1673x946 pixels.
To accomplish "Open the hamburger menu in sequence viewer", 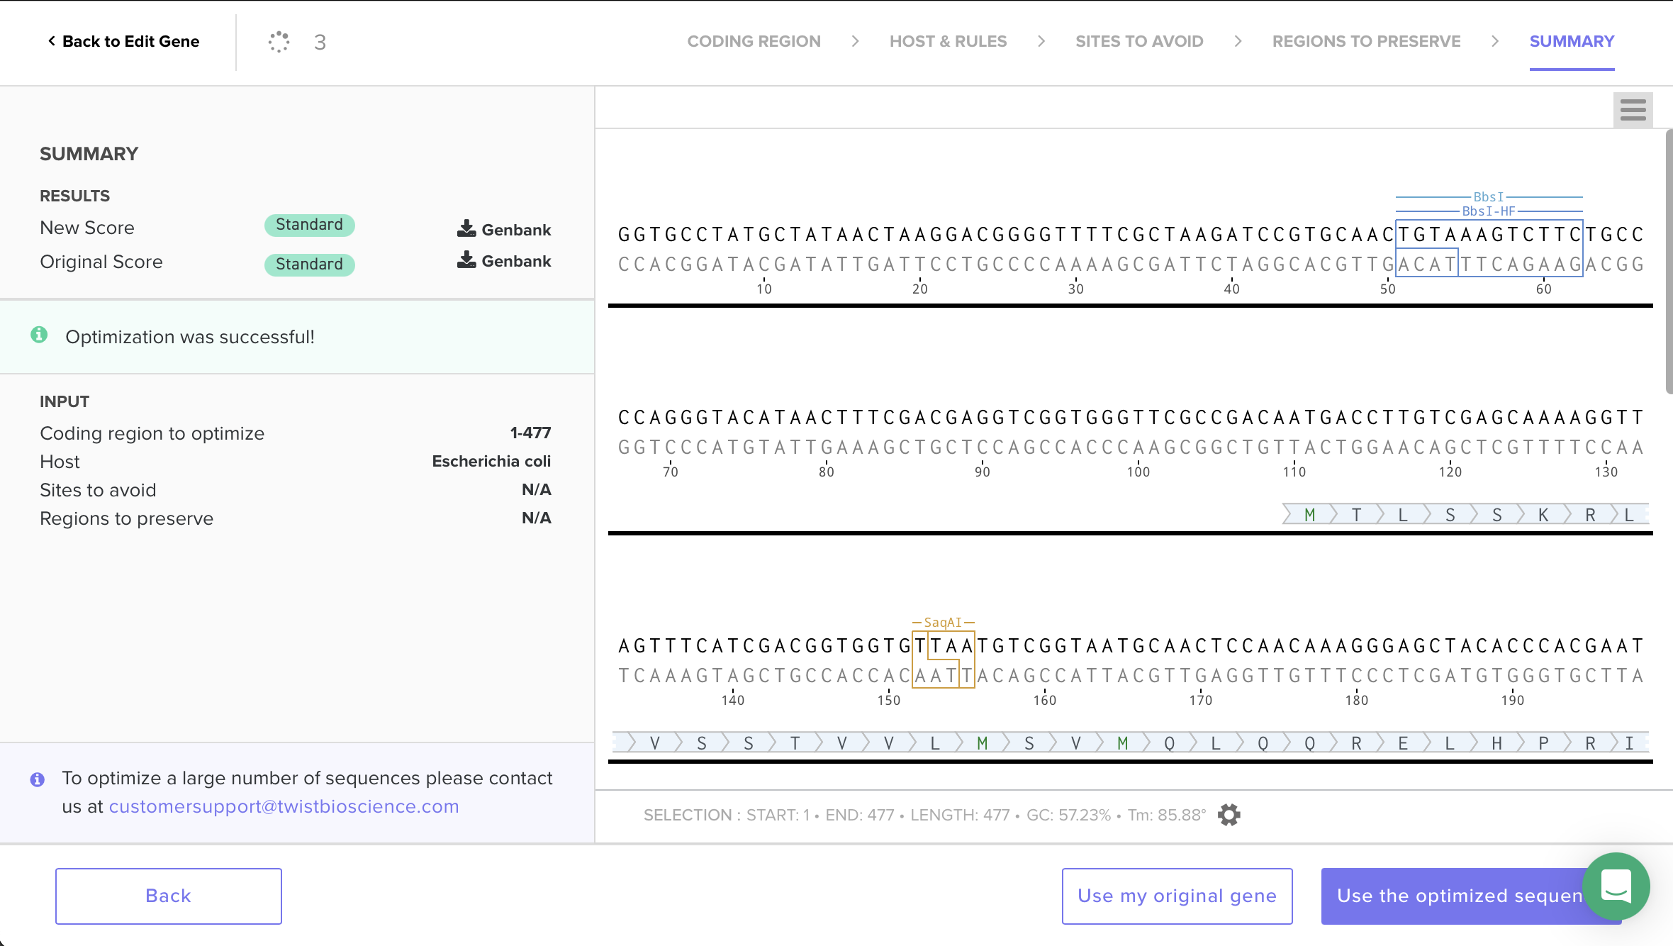I will [1633, 110].
